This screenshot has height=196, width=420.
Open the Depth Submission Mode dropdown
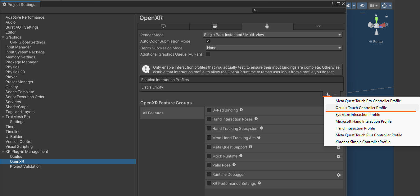point(274,48)
